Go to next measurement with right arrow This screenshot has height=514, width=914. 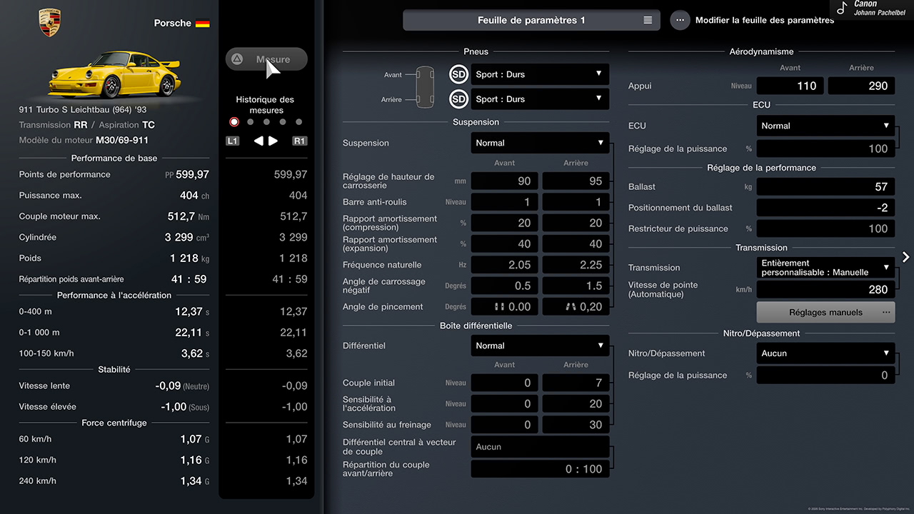pyautogui.click(x=273, y=141)
